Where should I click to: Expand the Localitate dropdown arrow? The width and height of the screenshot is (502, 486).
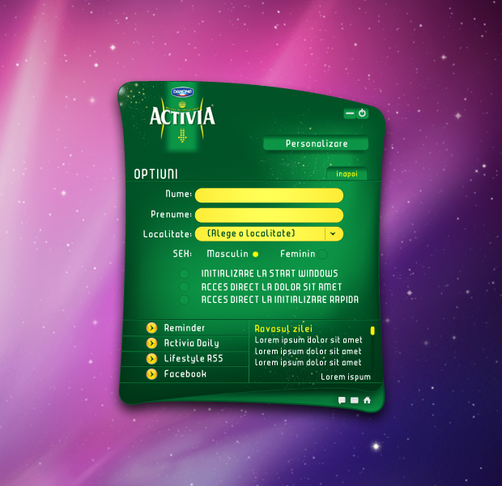click(x=334, y=233)
